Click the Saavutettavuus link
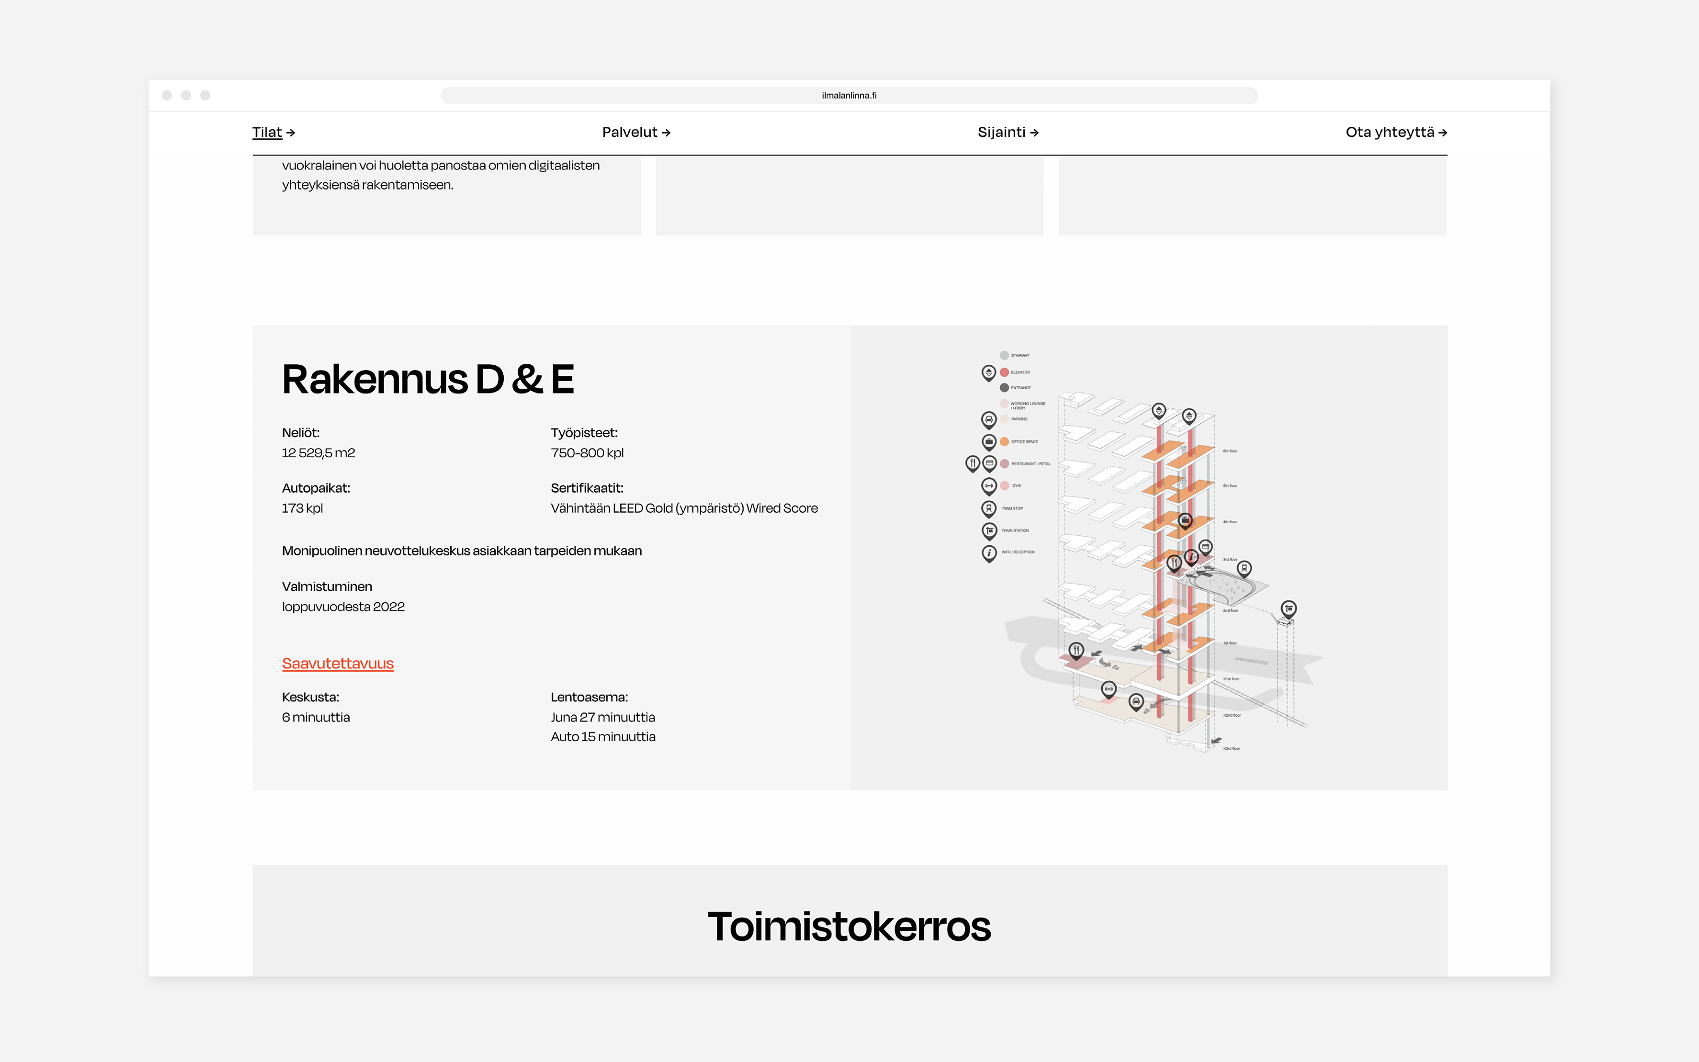Image resolution: width=1699 pixels, height=1062 pixels. click(x=338, y=663)
